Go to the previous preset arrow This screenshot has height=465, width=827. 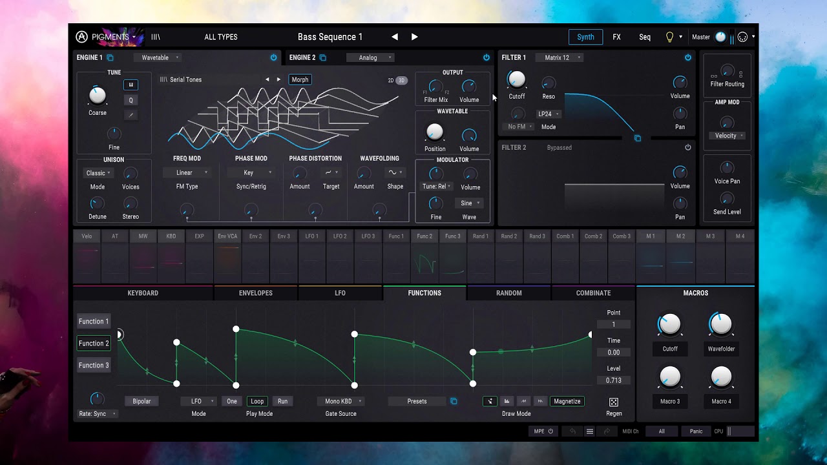click(395, 37)
